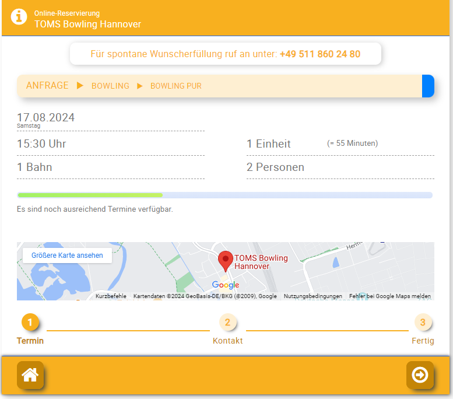Call phone number +49 511 860 24 80
Viewport: 453px width, 399px height.
click(319, 54)
